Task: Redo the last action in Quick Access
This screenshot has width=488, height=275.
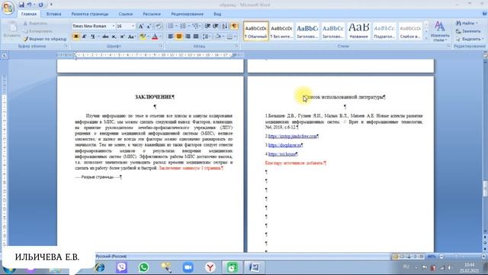Action: [40, 5]
